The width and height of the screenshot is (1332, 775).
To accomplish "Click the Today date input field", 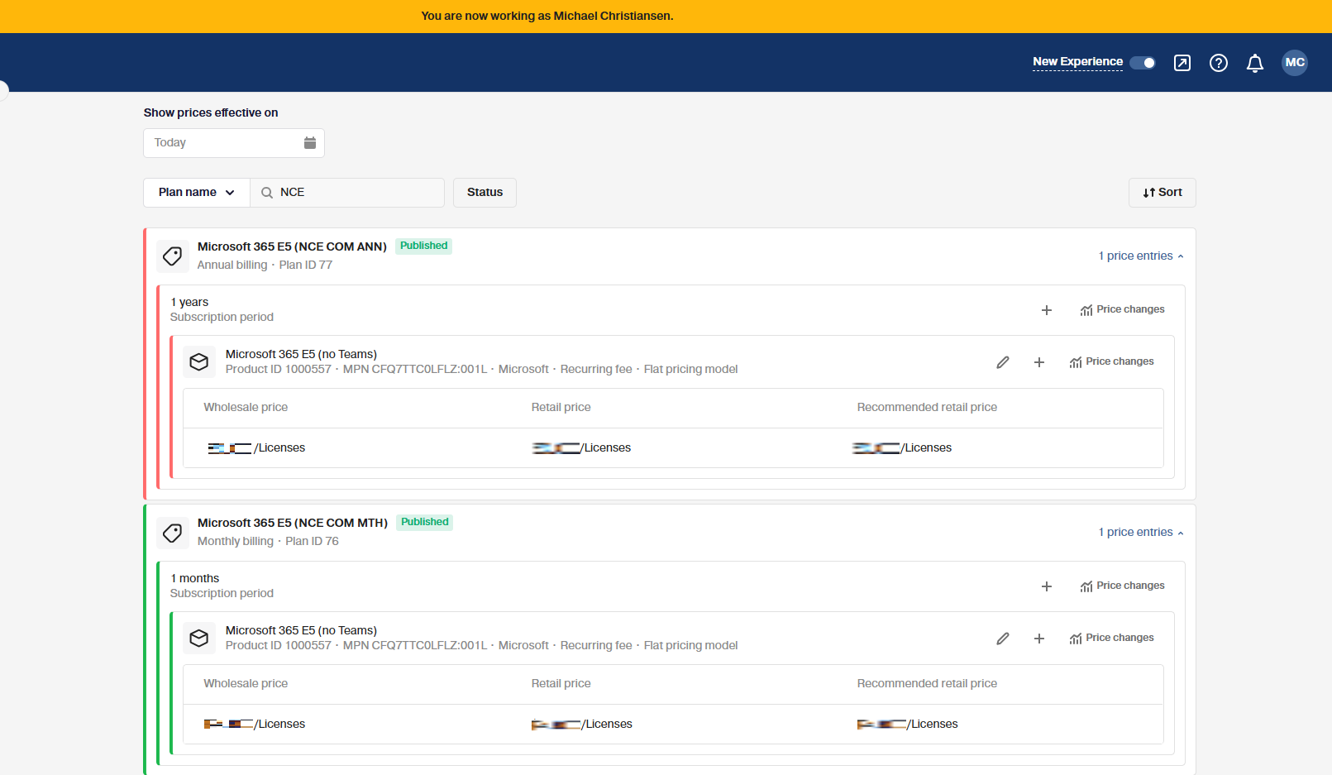I will pos(234,143).
